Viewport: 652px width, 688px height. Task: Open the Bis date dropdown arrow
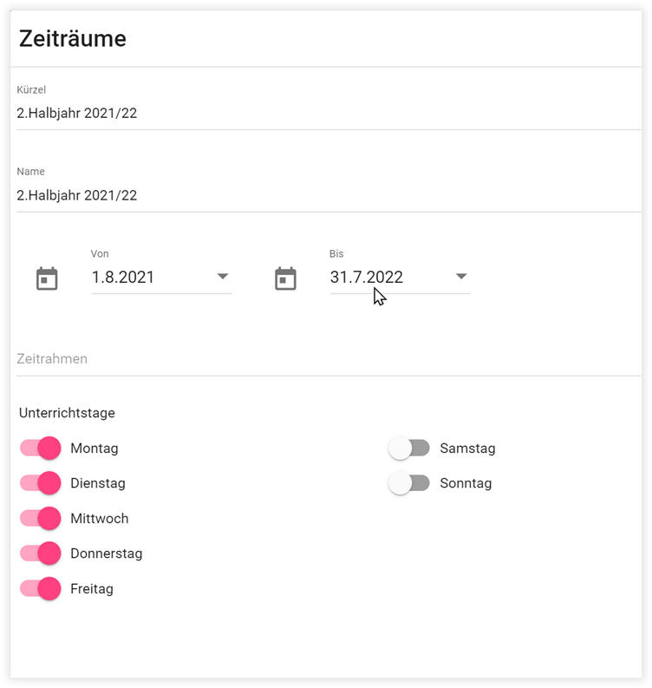point(461,277)
